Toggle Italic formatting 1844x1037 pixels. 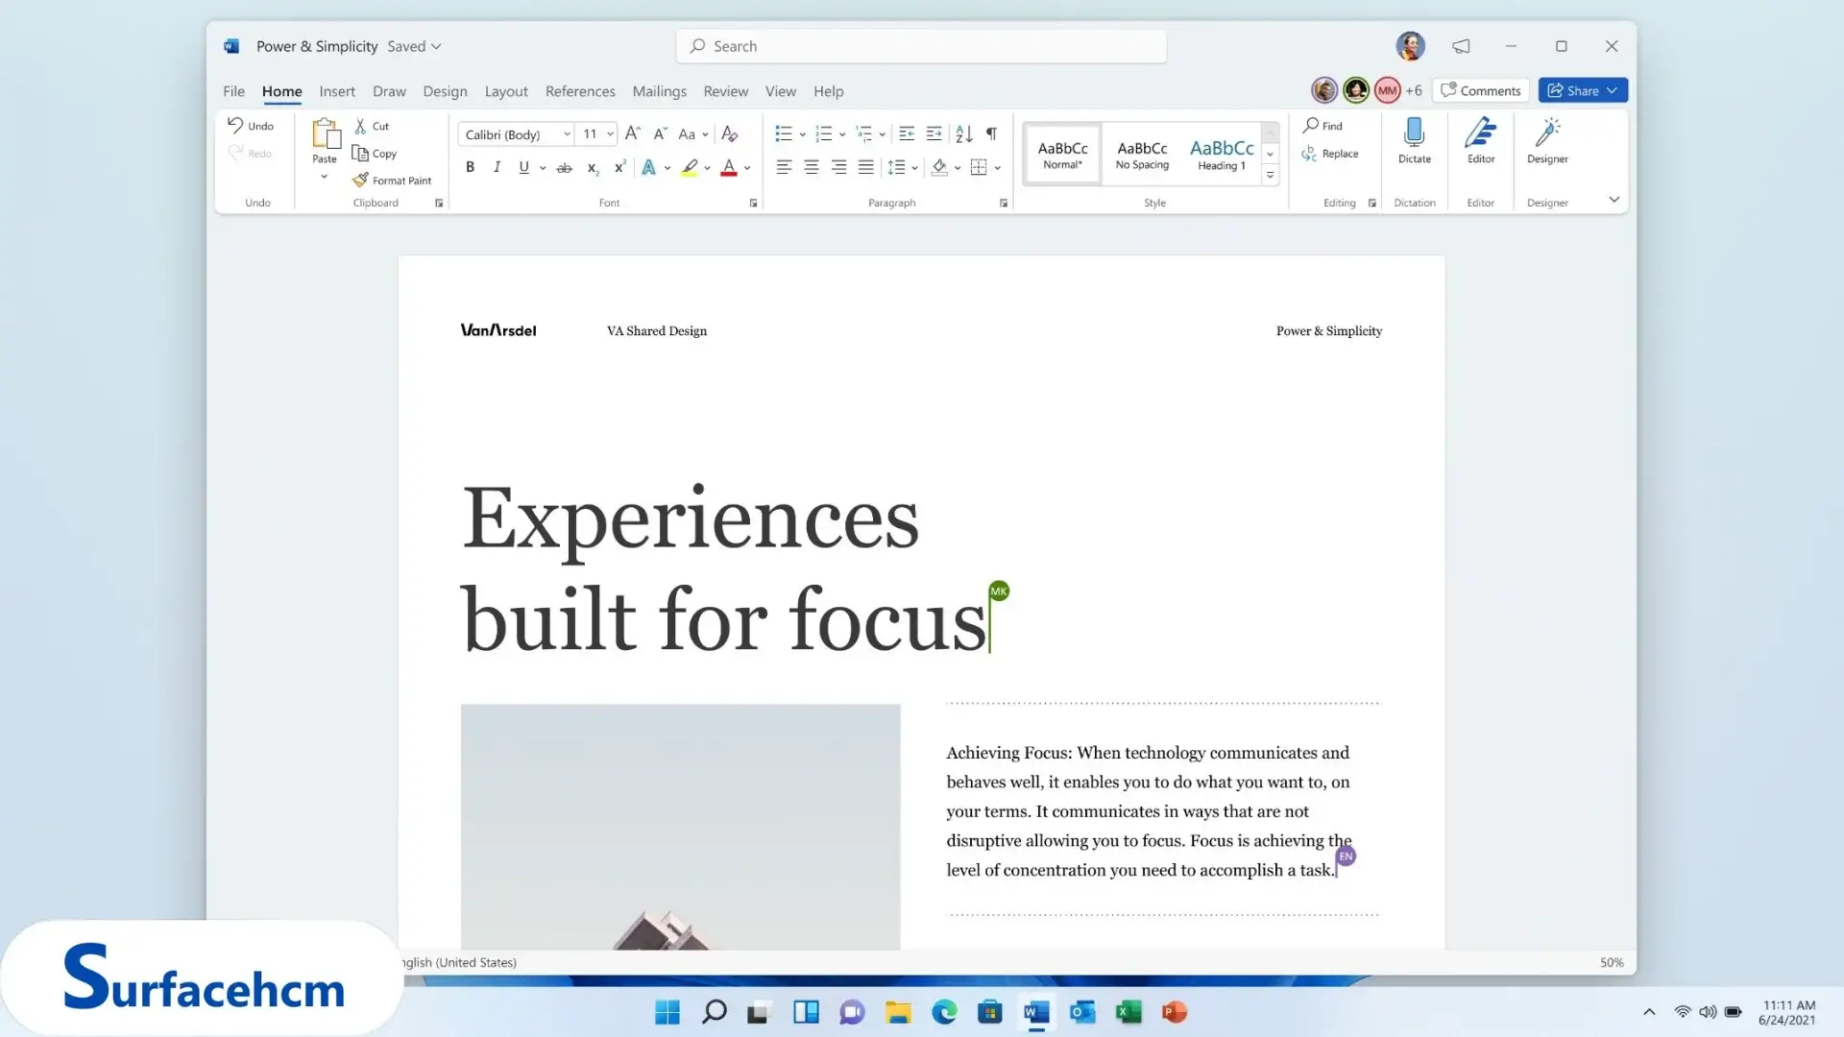pos(497,168)
